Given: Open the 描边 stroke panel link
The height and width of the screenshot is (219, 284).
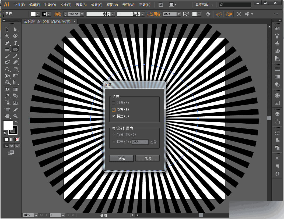Looking at the screenshot, I should 58,14.
